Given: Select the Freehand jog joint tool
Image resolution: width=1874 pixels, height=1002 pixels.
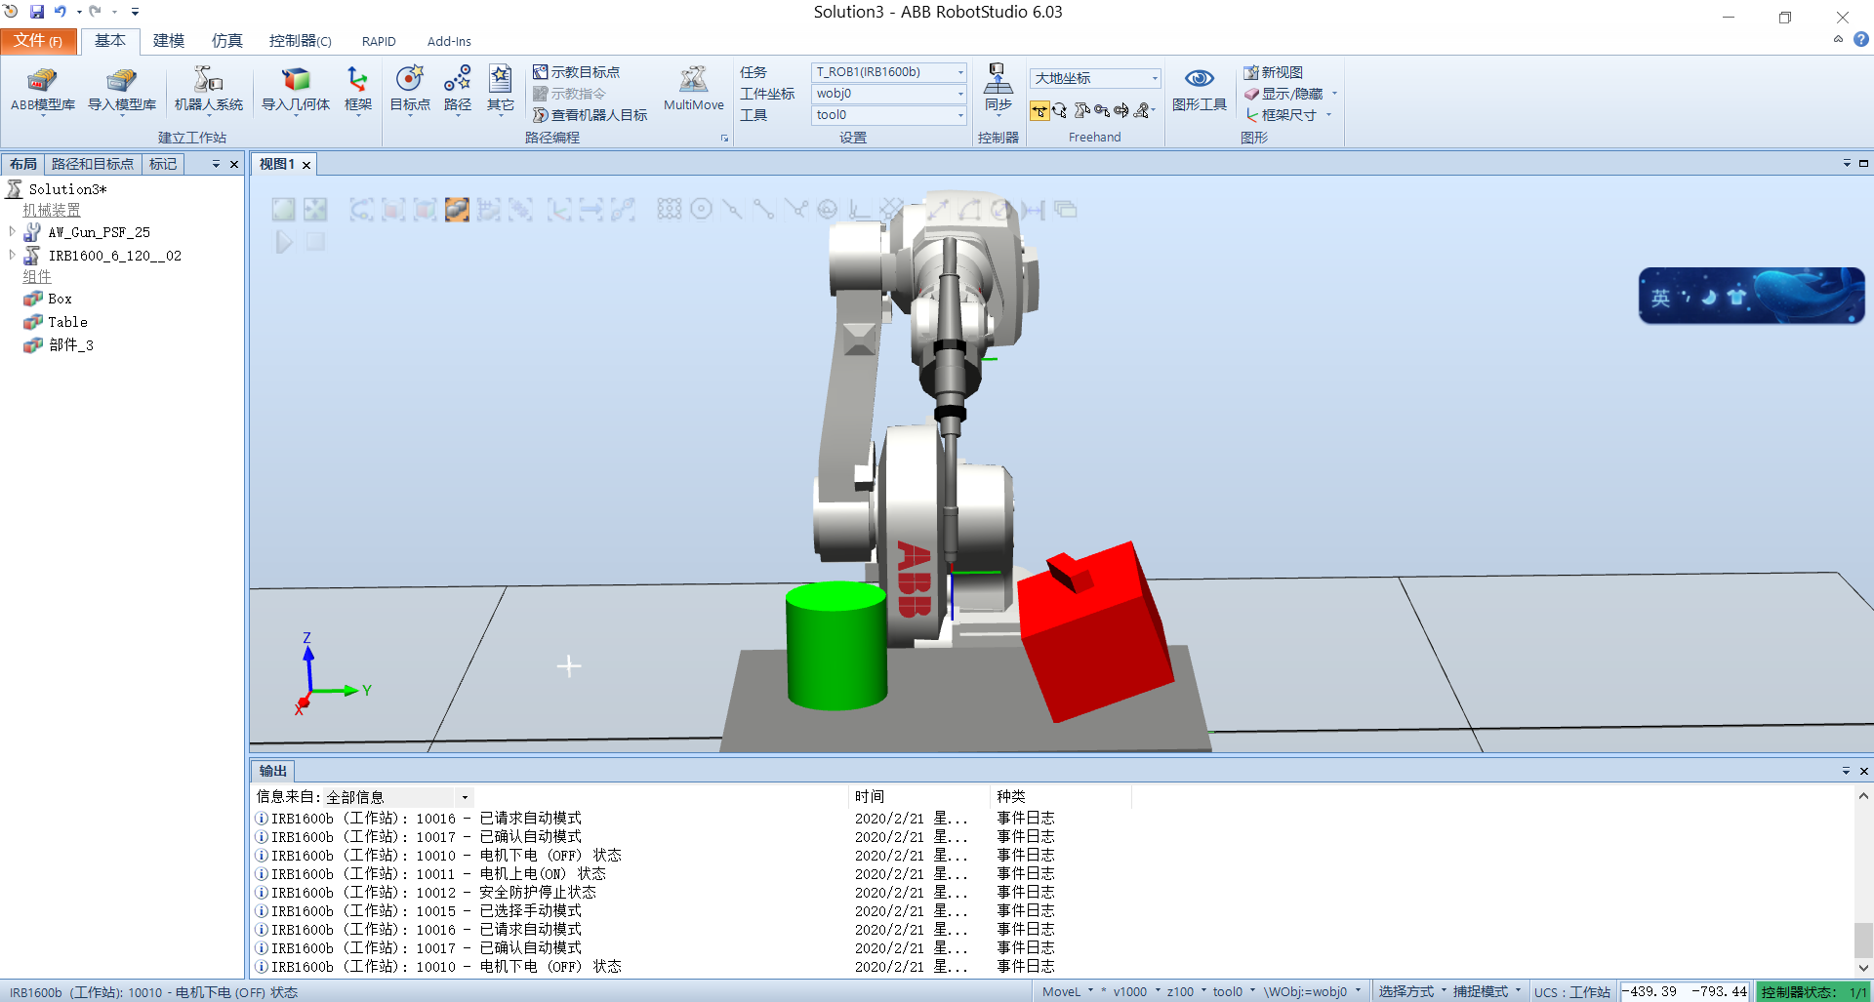Looking at the screenshot, I should pos(1081,110).
